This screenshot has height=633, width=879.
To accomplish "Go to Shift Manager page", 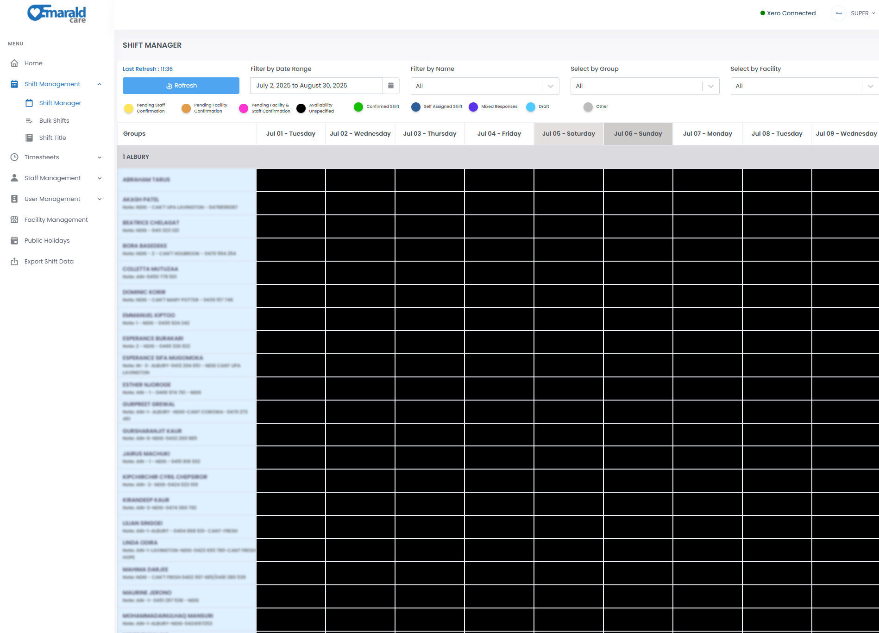I will click(x=60, y=103).
